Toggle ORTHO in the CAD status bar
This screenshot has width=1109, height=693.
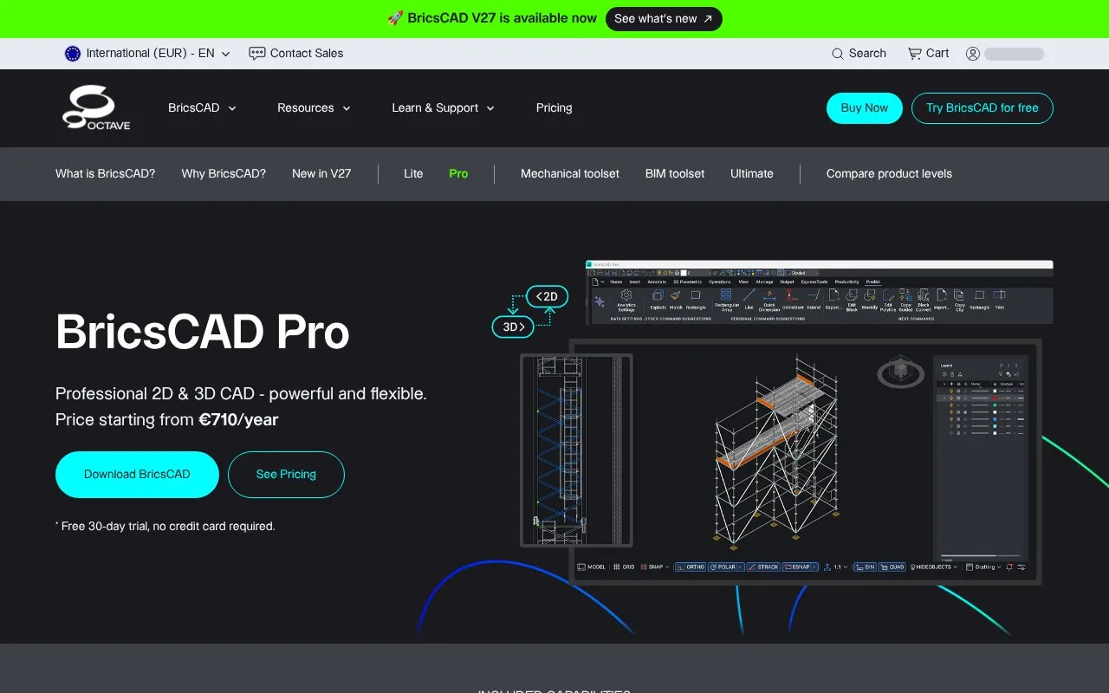click(x=691, y=567)
